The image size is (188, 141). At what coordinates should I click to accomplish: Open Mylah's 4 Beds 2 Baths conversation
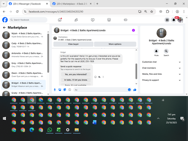pos(23,35)
